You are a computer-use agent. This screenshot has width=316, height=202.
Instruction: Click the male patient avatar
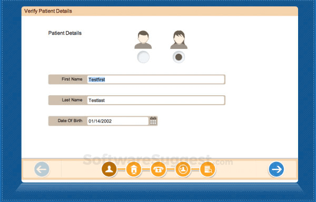click(x=143, y=39)
